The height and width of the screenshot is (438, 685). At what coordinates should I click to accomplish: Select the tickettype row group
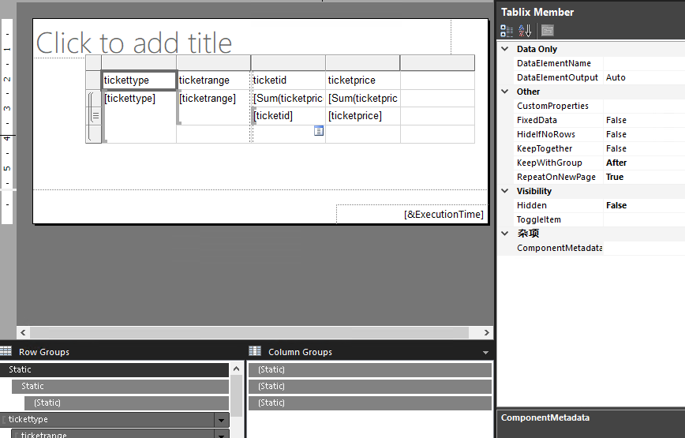[x=107, y=420]
